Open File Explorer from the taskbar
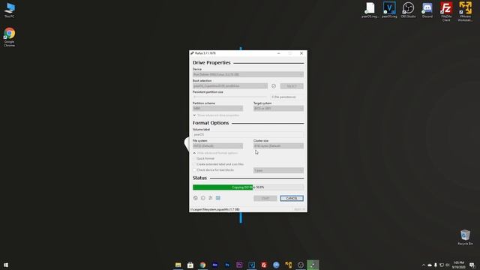This screenshot has height=270, width=480. click(x=178, y=265)
